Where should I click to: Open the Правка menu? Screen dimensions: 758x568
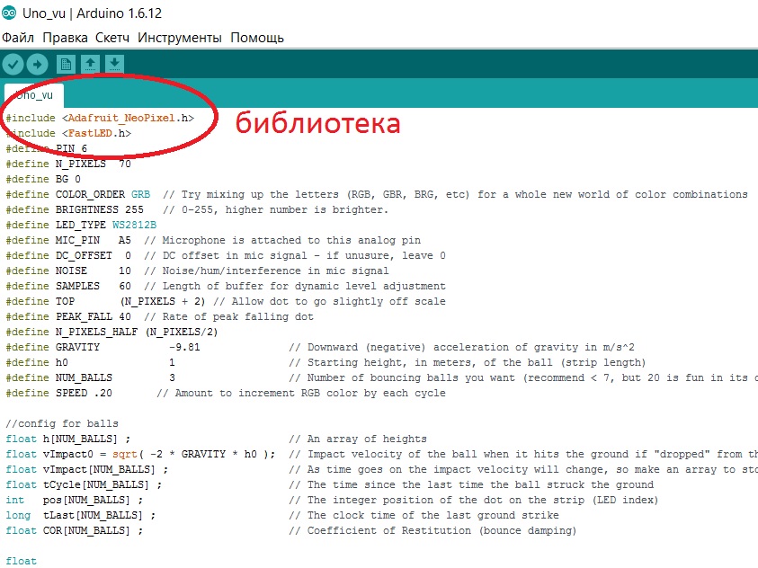click(65, 38)
